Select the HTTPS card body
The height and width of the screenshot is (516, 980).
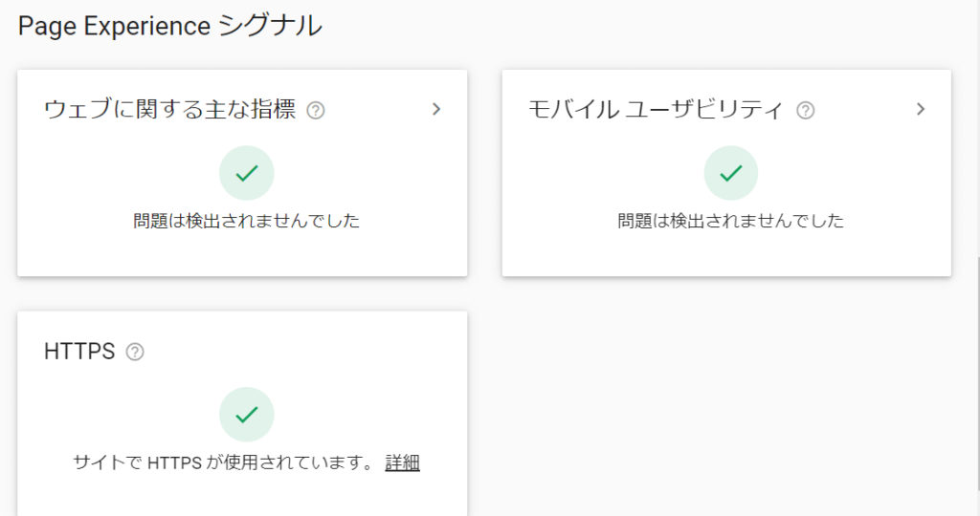tap(242, 414)
